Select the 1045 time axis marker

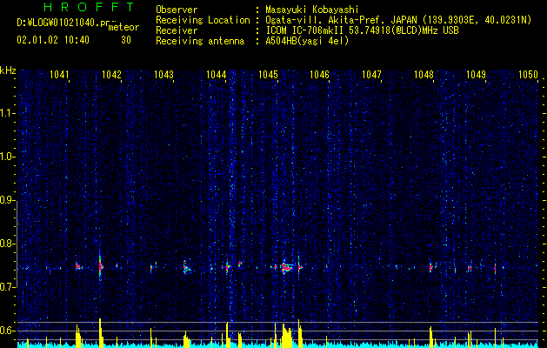[268, 74]
